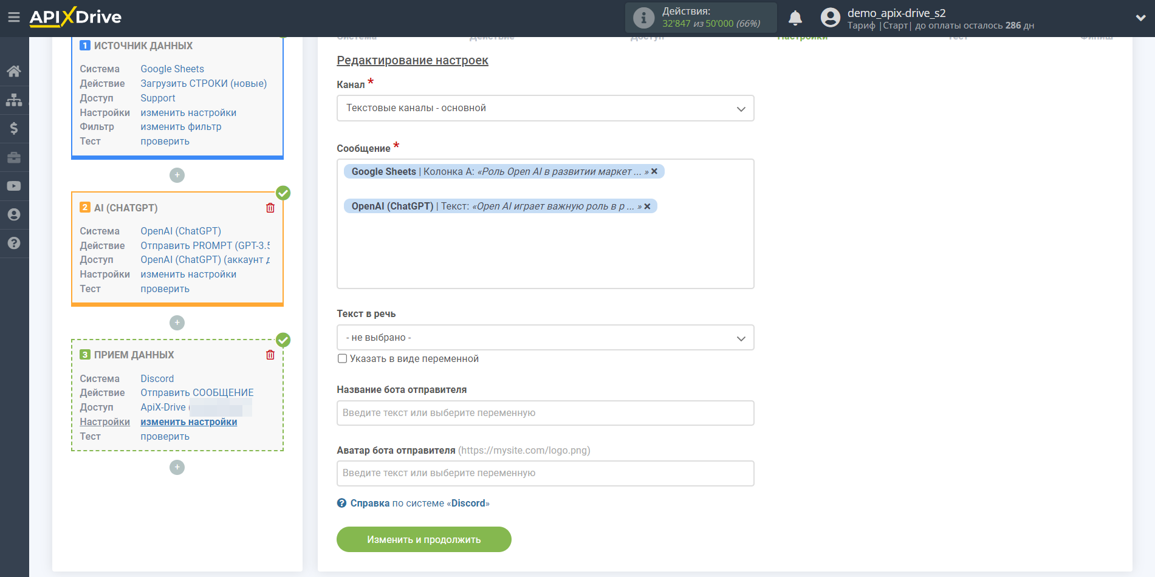
Task: Click the Support access link
Action: click(158, 98)
